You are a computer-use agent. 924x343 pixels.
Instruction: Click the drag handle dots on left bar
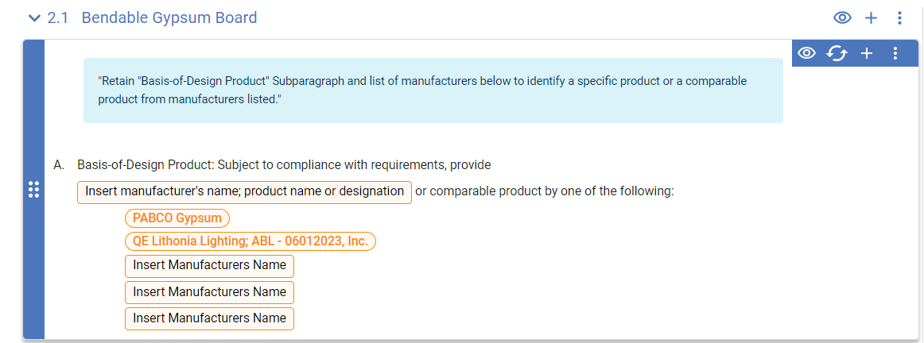point(33,190)
